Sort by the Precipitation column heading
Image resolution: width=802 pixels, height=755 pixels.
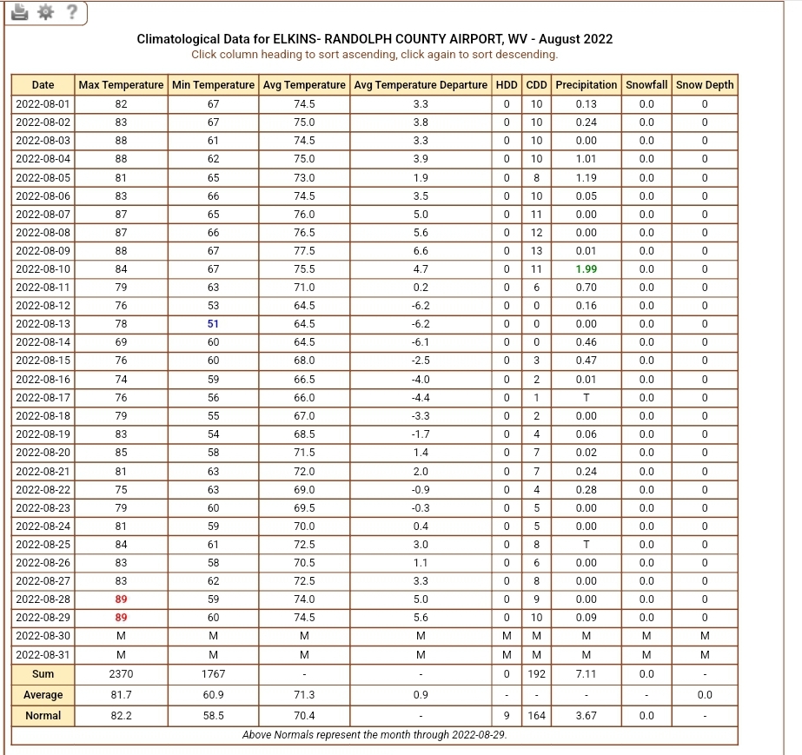click(587, 85)
